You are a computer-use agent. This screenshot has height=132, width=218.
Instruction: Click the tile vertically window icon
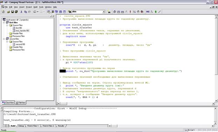[64, 12]
